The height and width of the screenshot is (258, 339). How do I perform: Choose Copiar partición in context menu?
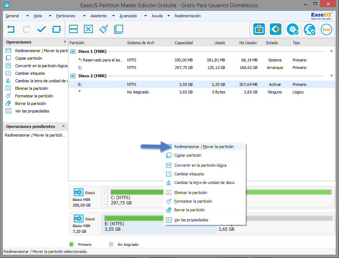205,155
